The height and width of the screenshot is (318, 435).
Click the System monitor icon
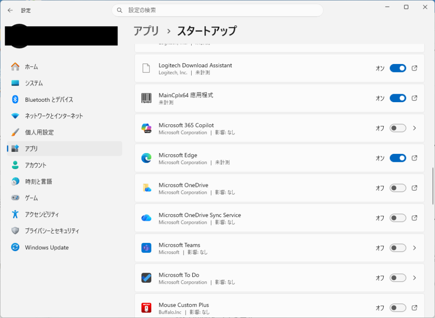click(15, 83)
